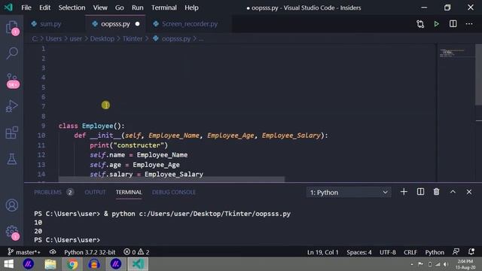Open Windows Start button
The image size is (482, 271).
coord(8,264)
